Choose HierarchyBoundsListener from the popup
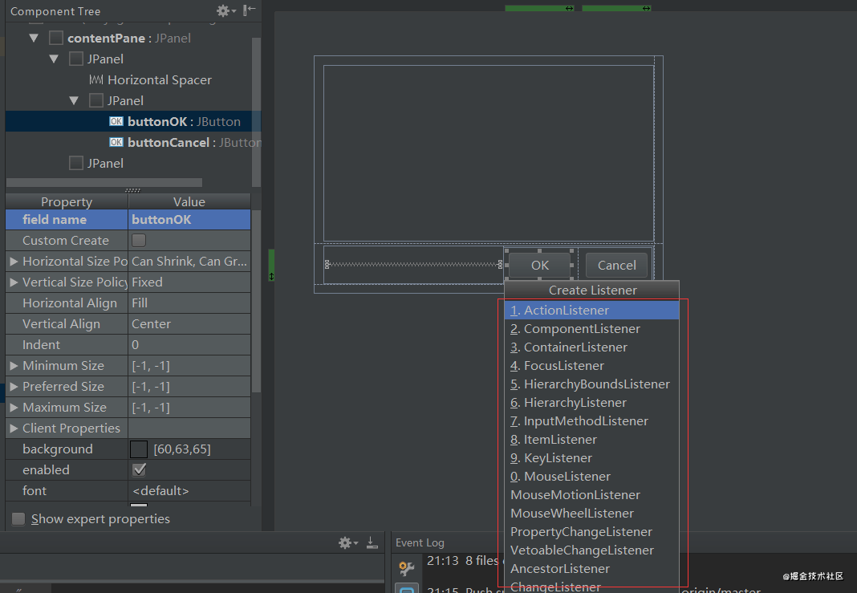Viewport: 857px width, 593px height. point(591,384)
